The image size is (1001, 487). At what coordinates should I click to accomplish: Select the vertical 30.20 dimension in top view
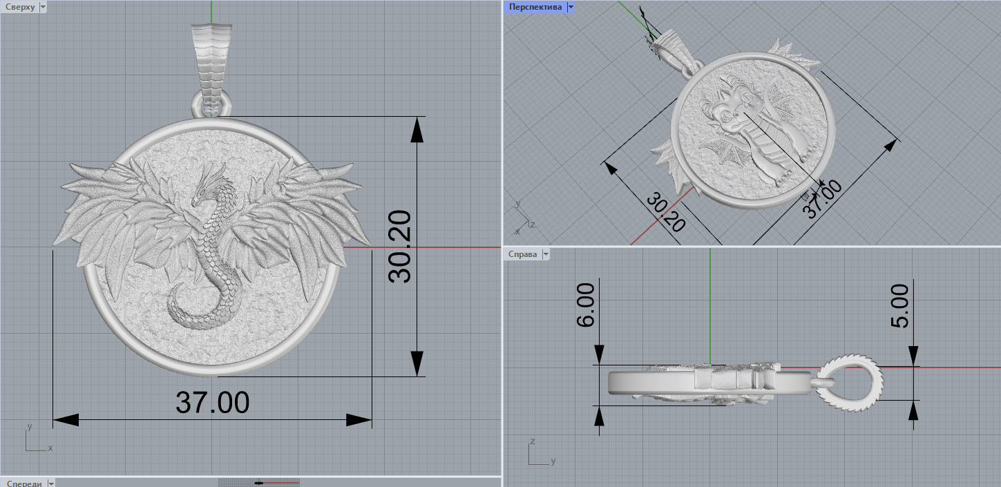point(400,247)
